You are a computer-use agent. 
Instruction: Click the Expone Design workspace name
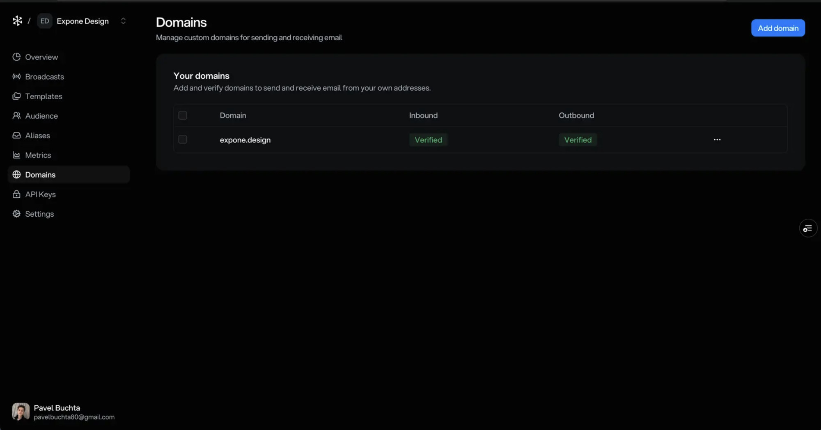[x=83, y=21]
